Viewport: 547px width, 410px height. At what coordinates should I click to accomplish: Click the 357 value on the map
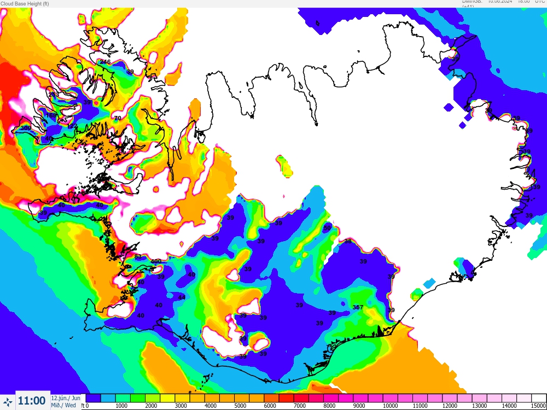(358, 307)
